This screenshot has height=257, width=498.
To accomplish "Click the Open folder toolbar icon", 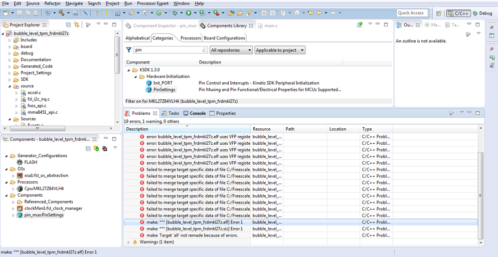I will tap(240, 13).
